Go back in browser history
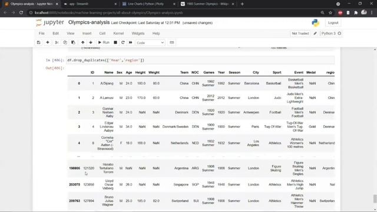The height and width of the screenshot is (212, 377). [5, 12]
